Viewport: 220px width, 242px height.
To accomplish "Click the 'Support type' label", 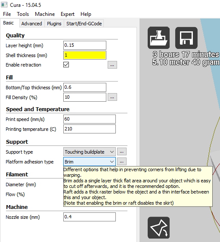I will 19,152.
